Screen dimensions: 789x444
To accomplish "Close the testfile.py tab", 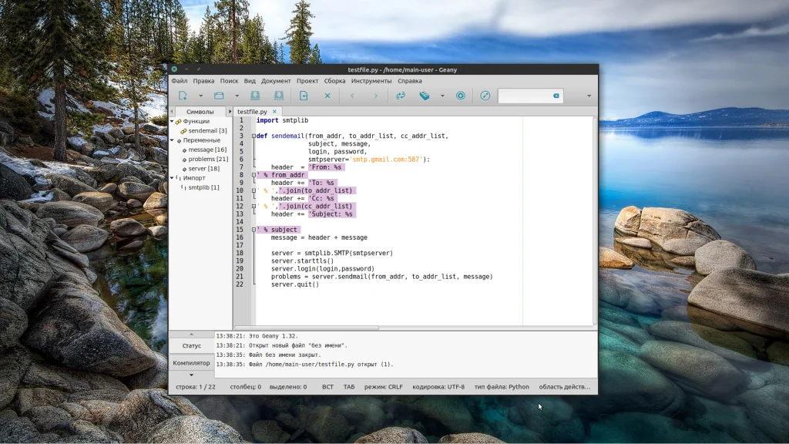I will click(274, 112).
